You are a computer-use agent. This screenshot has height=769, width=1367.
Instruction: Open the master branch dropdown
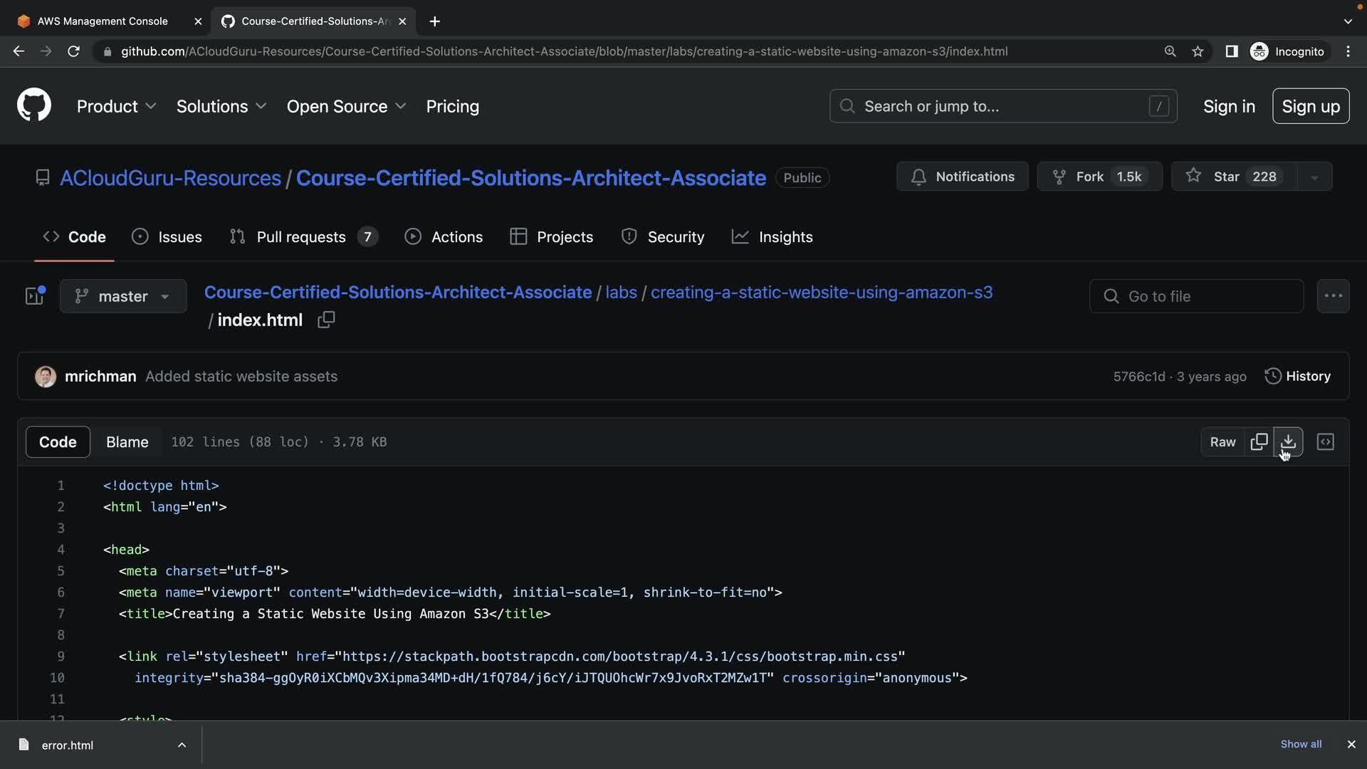tap(123, 296)
